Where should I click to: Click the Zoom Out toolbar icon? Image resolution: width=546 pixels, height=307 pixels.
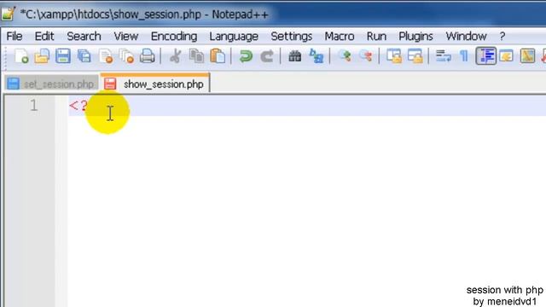point(366,56)
